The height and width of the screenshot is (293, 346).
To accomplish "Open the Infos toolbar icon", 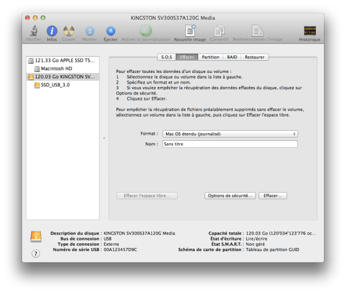I will click(52, 31).
